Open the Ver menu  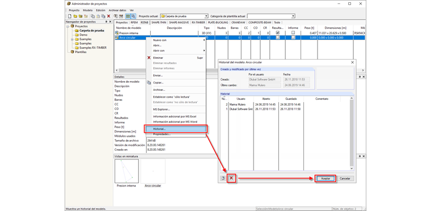(x=132, y=10)
